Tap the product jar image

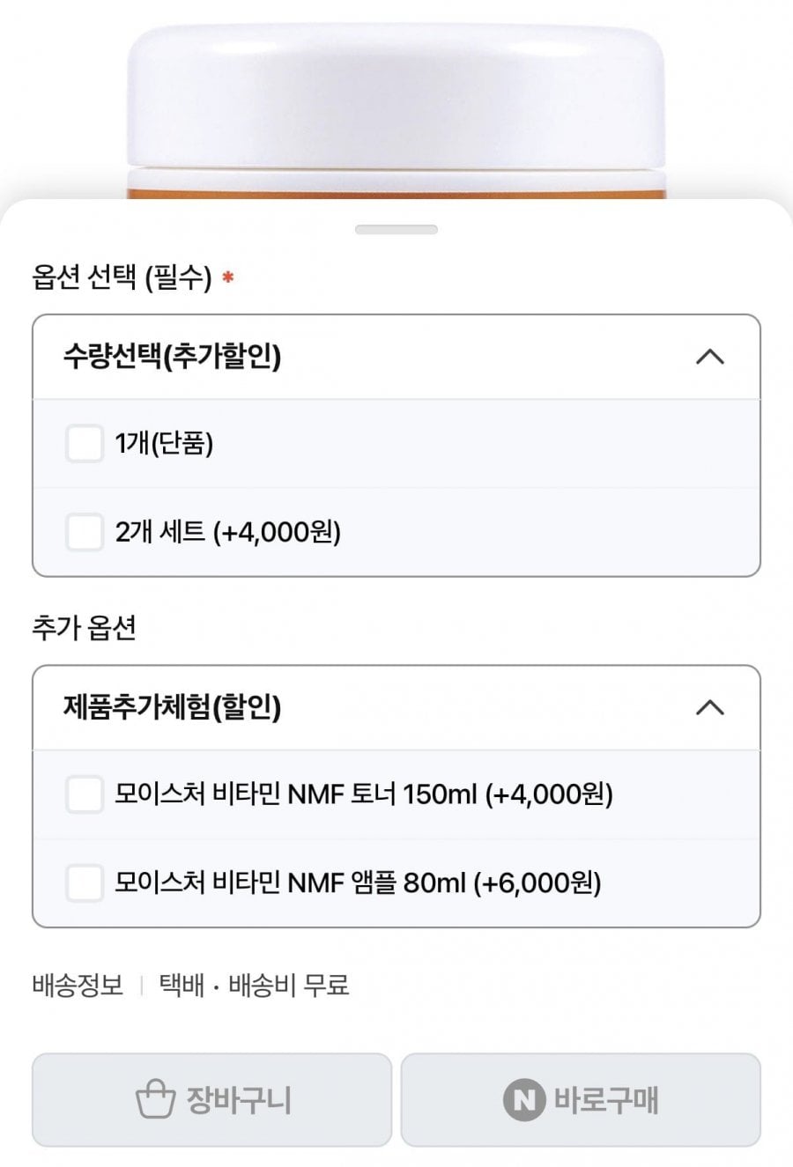[x=396, y=106]
